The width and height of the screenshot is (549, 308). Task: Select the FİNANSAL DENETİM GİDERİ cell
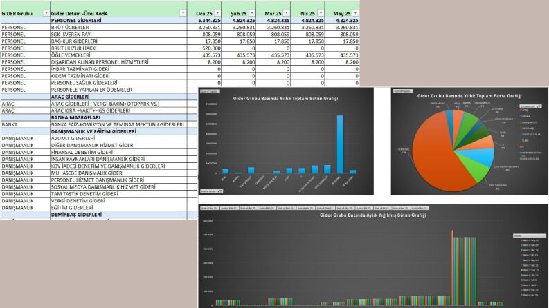118,152
